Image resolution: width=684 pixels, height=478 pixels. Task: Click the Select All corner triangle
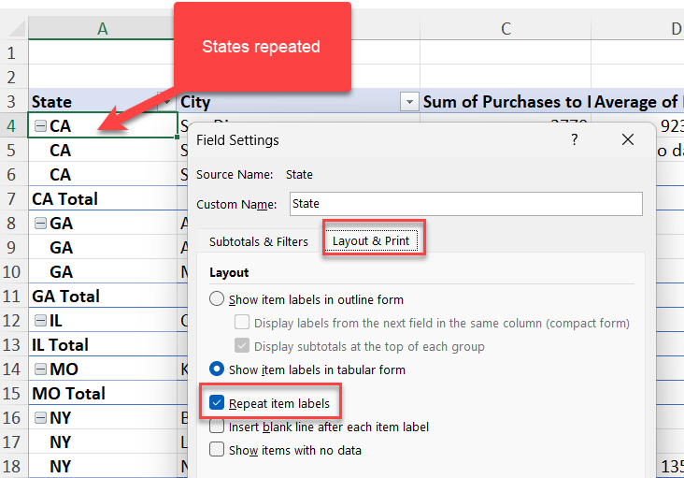(x=18, y=29)
